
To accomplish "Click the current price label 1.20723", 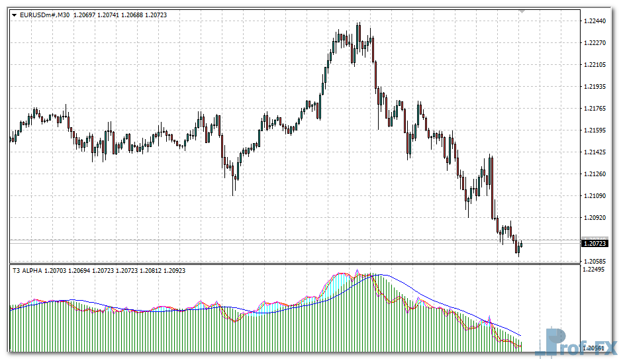I will (x=594, y=244).
